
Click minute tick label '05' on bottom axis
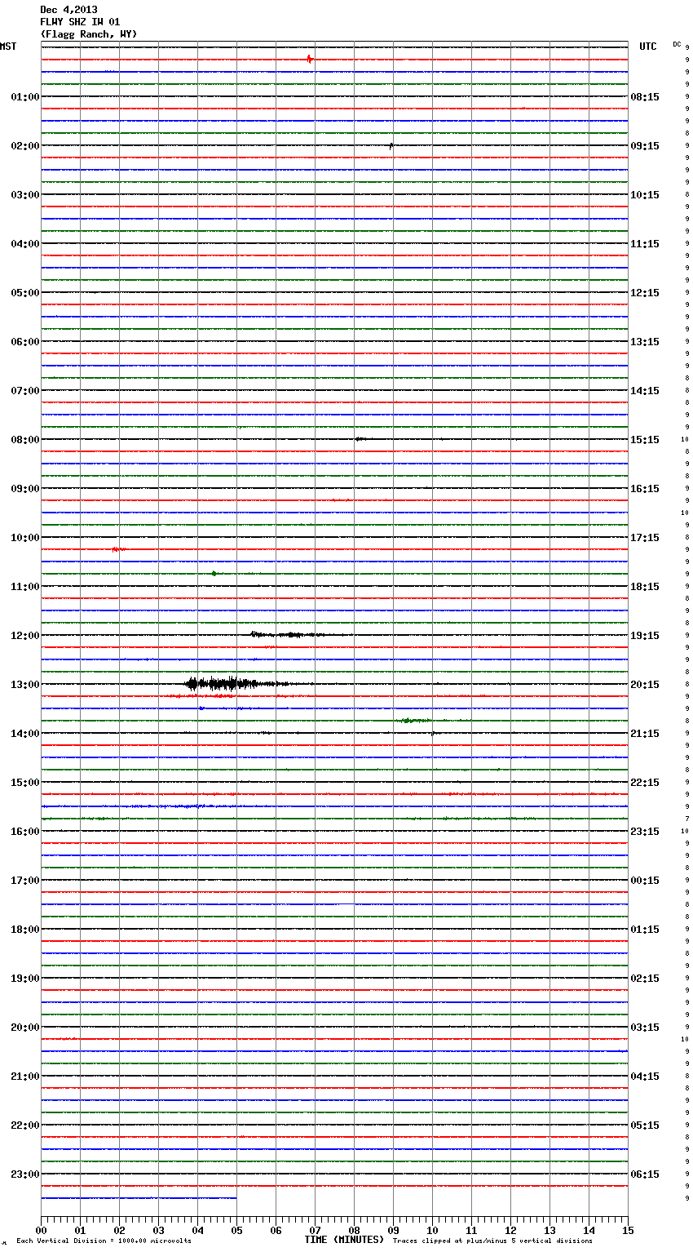(x=236, y=1230)
